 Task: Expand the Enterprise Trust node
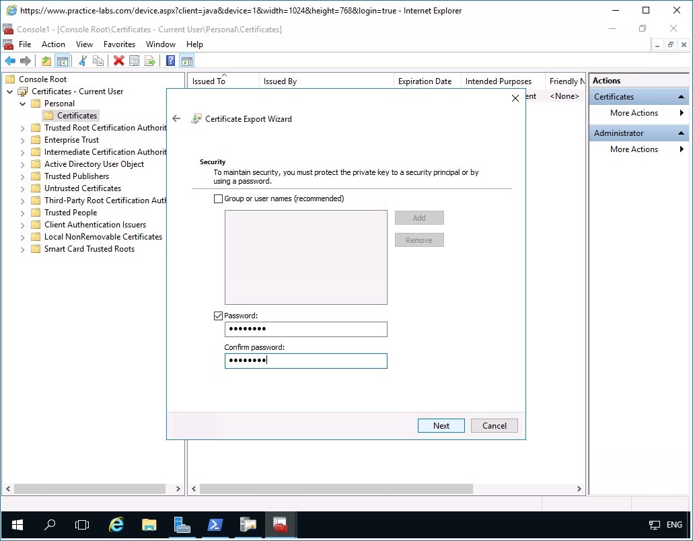click(23, 140)
